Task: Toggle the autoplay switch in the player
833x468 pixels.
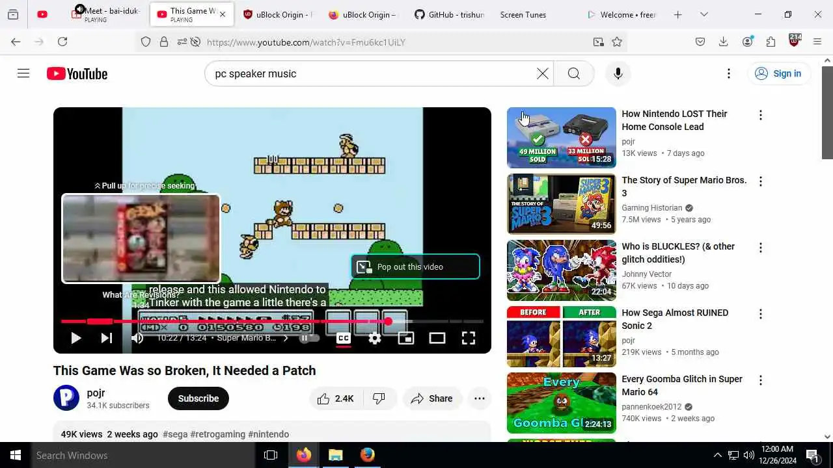Action: tap(309, 338)
